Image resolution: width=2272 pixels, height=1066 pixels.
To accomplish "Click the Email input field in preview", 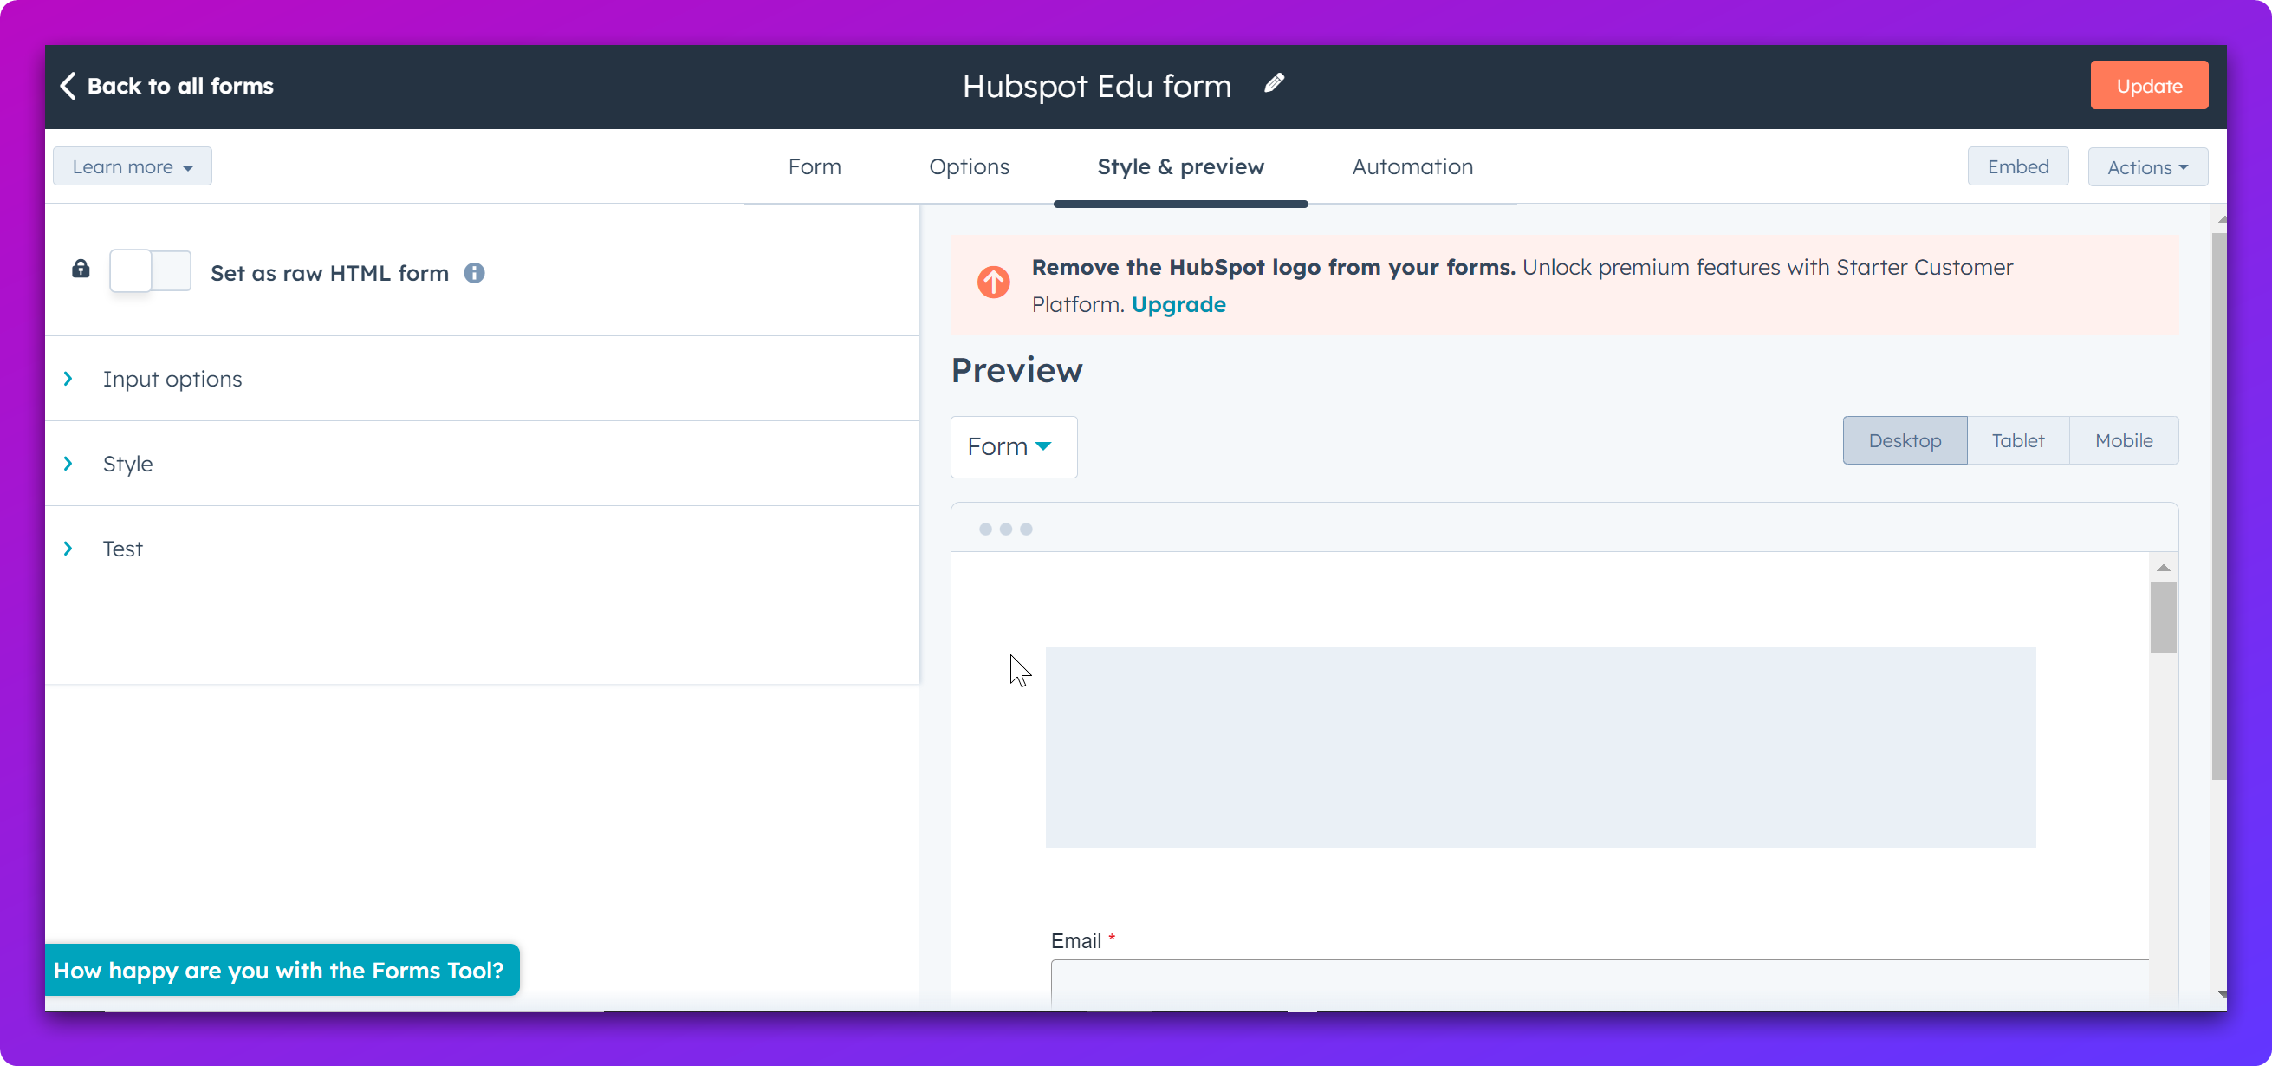I will [x=1599, y=982].
